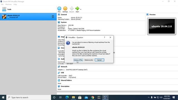Click the ubuntu 20.04.2.0 preview thumbnail
Screen dimensions: 178x100
coord(162,26)
